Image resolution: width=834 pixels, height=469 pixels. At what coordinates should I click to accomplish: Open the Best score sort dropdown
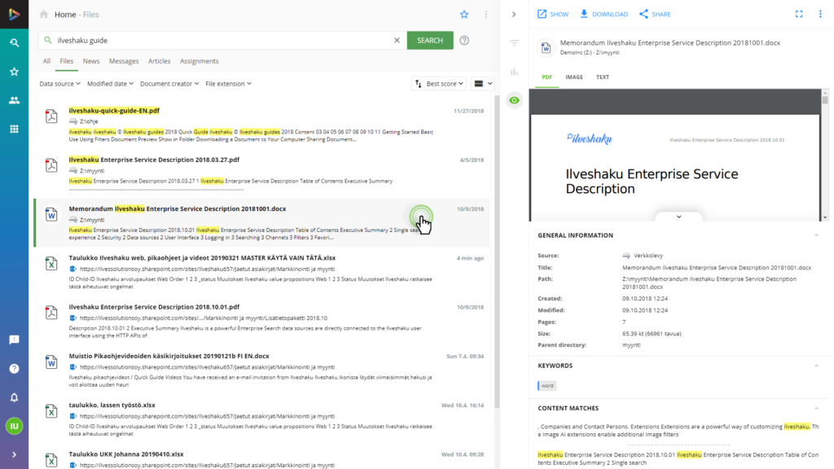click(x=439, y=84)
